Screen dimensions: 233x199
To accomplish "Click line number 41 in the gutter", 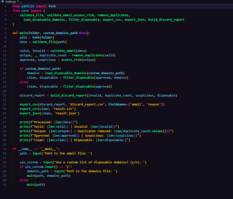I will [x=4, y=185].
